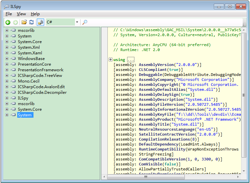Click the ILSpy assembly icon in tree

pyautogui.click(x=13, y=98)
